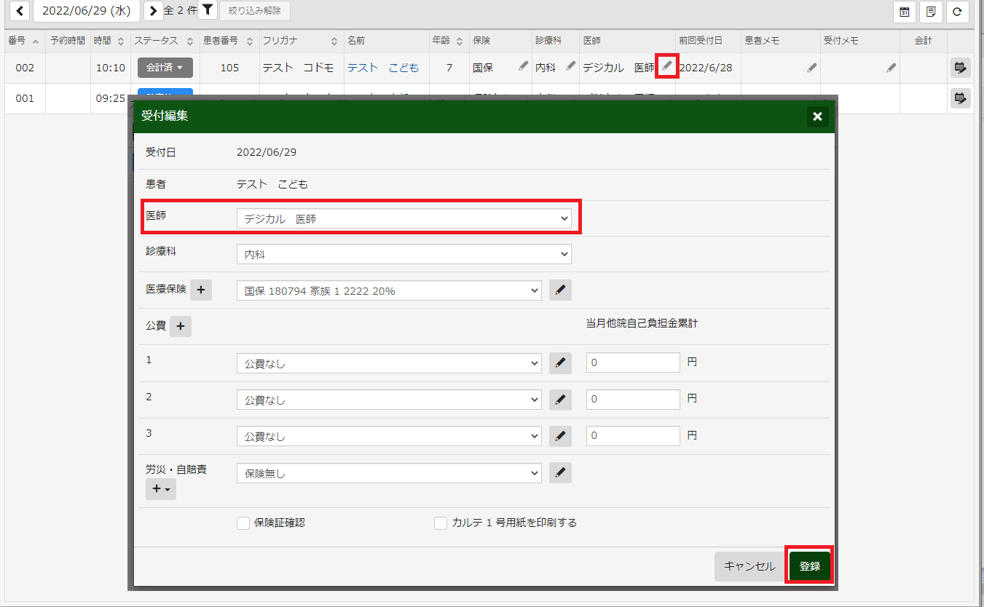Sort by 患者番号 column header

pyautogui.click(x=228, y=41)
